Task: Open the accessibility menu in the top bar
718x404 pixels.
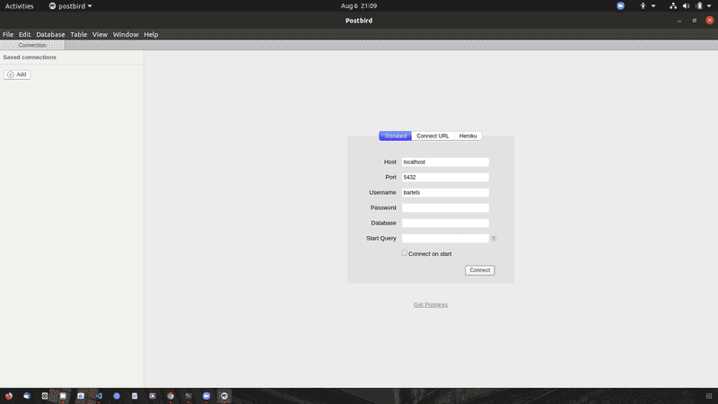Action: tap(643, 6)
